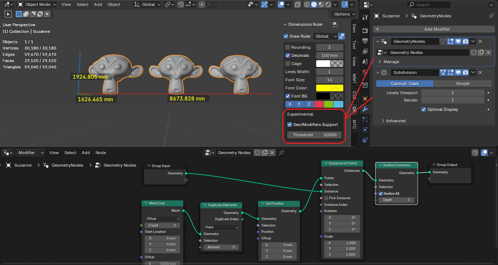Toggle the Font BG checkbox
498x265 pixels.
coord(288,96)
